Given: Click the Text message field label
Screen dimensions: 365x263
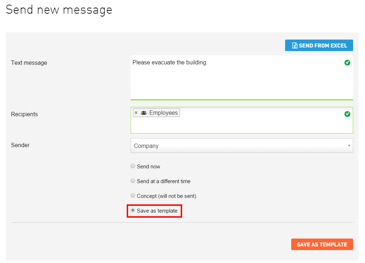Looking at the screenshot, I should 29,63.
